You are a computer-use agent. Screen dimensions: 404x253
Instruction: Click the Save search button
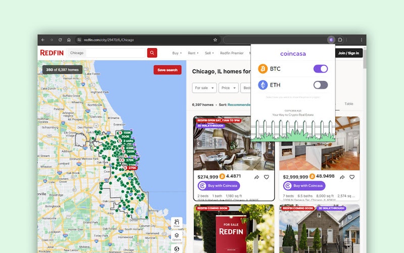(168, 70)
